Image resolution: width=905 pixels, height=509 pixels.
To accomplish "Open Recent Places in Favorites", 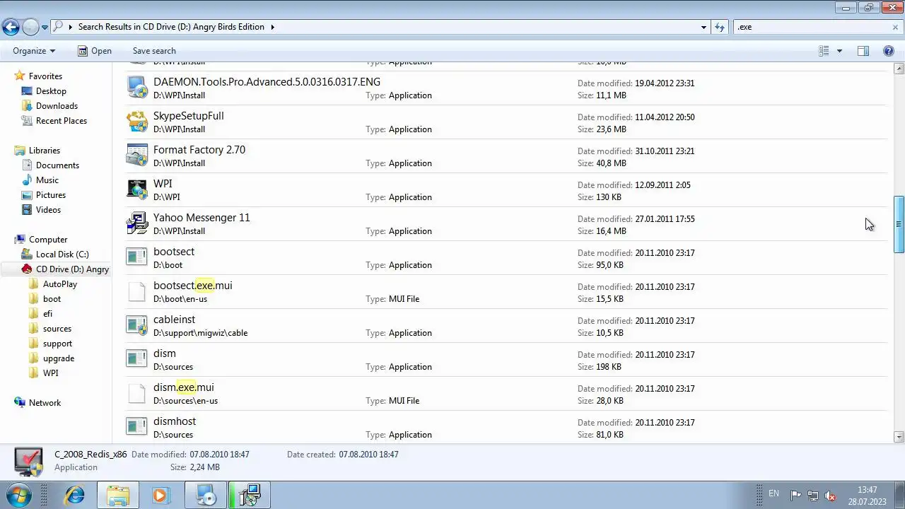I will (x=62, y=121).
